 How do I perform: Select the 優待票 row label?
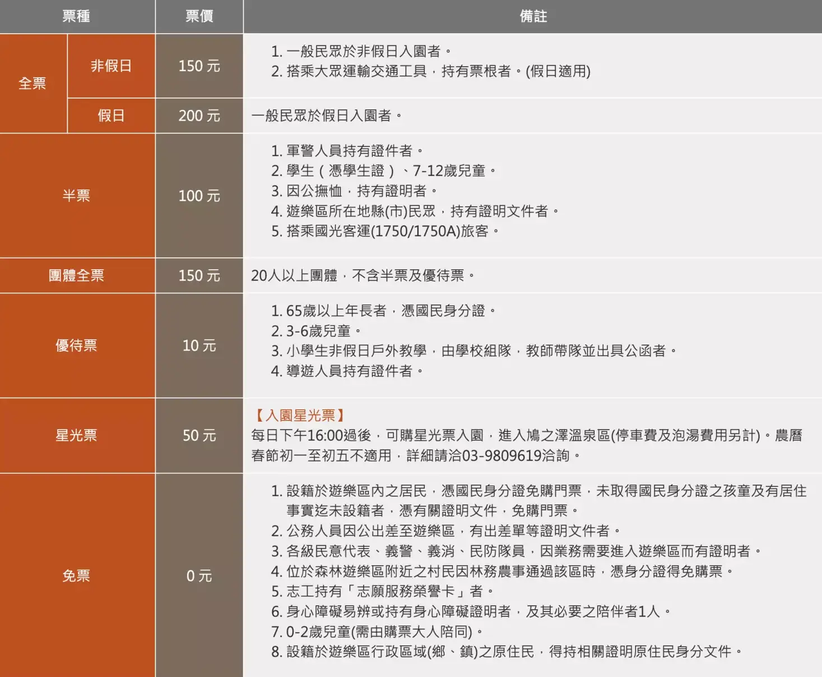coord(77,346)
